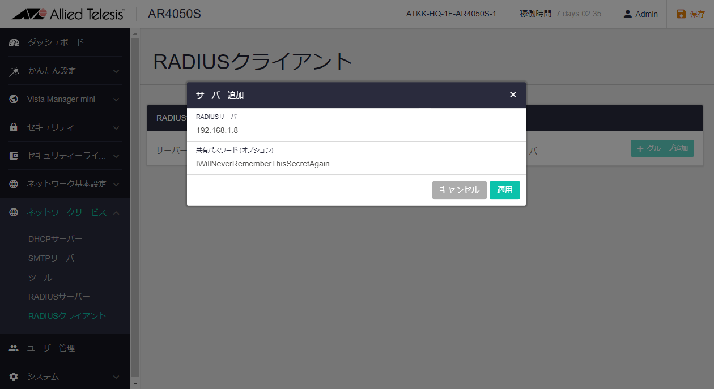Click the RADIUSクライアント page heading
Screen dimensions: 714x389
(x=253, y=62)
